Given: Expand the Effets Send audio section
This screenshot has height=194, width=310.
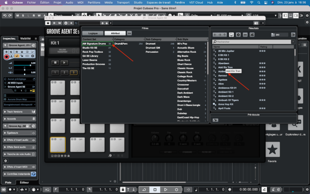Looking at the screenshot, I should click(19, 147).
